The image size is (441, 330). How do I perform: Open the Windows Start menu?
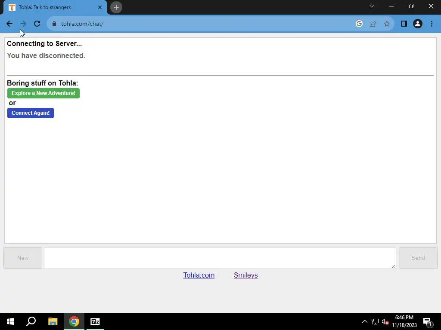click(x=10, y=321)
